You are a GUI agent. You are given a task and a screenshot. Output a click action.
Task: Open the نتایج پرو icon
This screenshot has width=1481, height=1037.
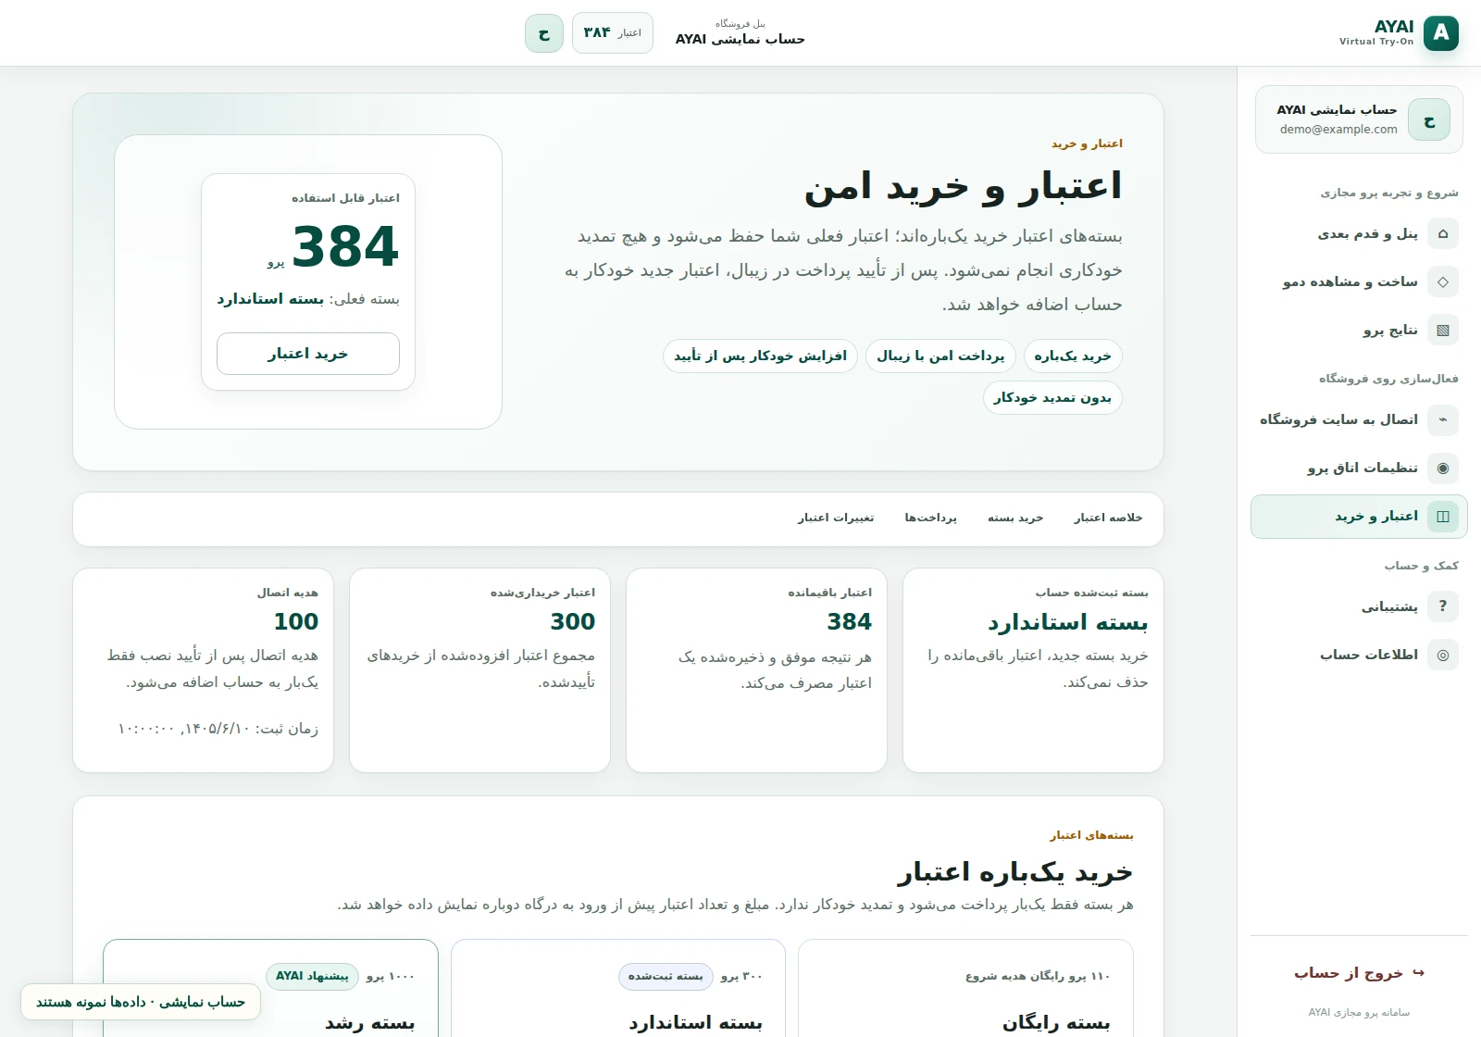[1443, 330]
